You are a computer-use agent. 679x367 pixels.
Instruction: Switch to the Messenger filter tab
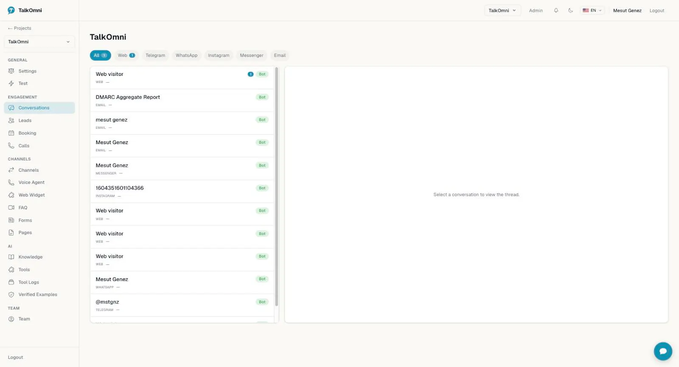pyautogui.click(x=252, y=56)
